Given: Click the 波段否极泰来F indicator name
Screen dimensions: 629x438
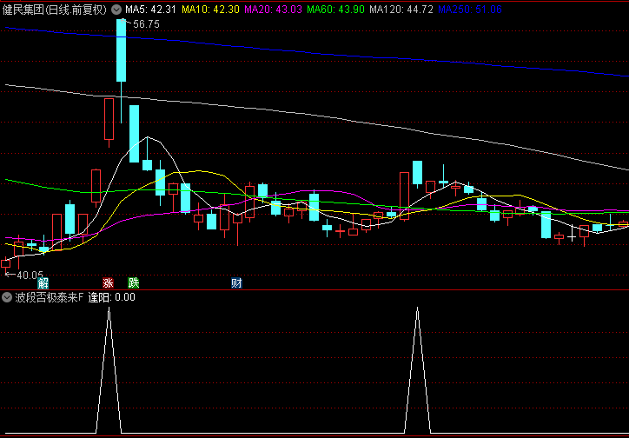Looking at the screenshot, I should pos(49,297).
